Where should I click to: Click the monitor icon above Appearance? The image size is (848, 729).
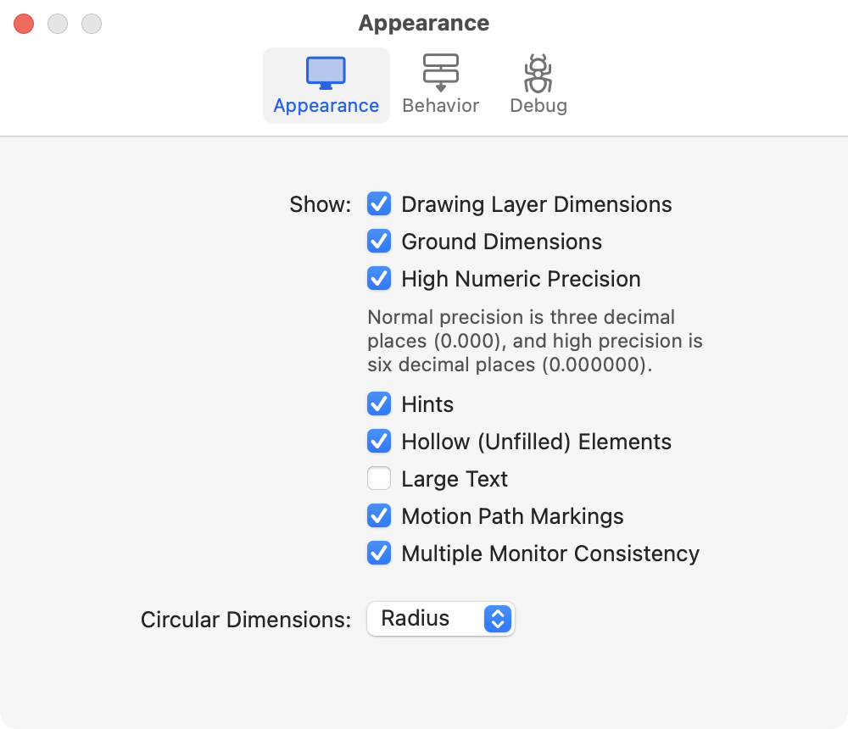point(326,72)
